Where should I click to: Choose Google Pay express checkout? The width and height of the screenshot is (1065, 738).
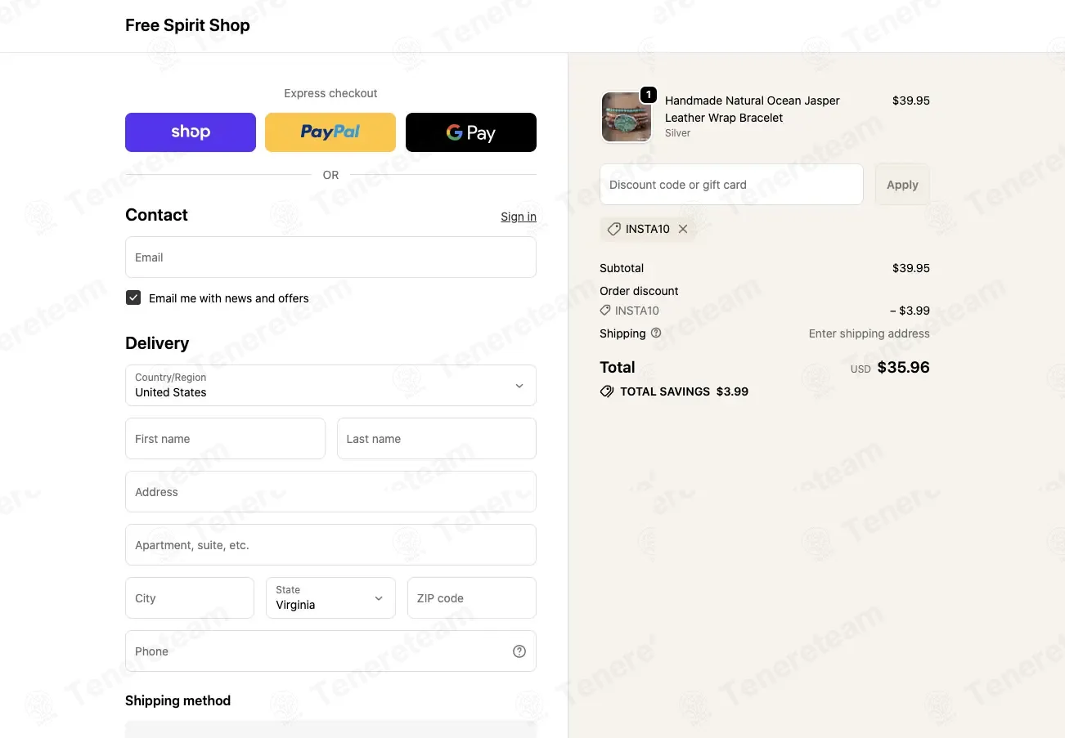point(471,132)
